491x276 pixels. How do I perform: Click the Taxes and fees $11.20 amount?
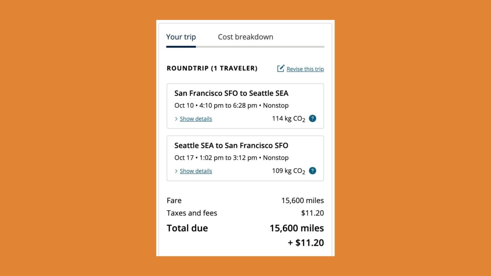pyautogui.click(x=312, y=213)
